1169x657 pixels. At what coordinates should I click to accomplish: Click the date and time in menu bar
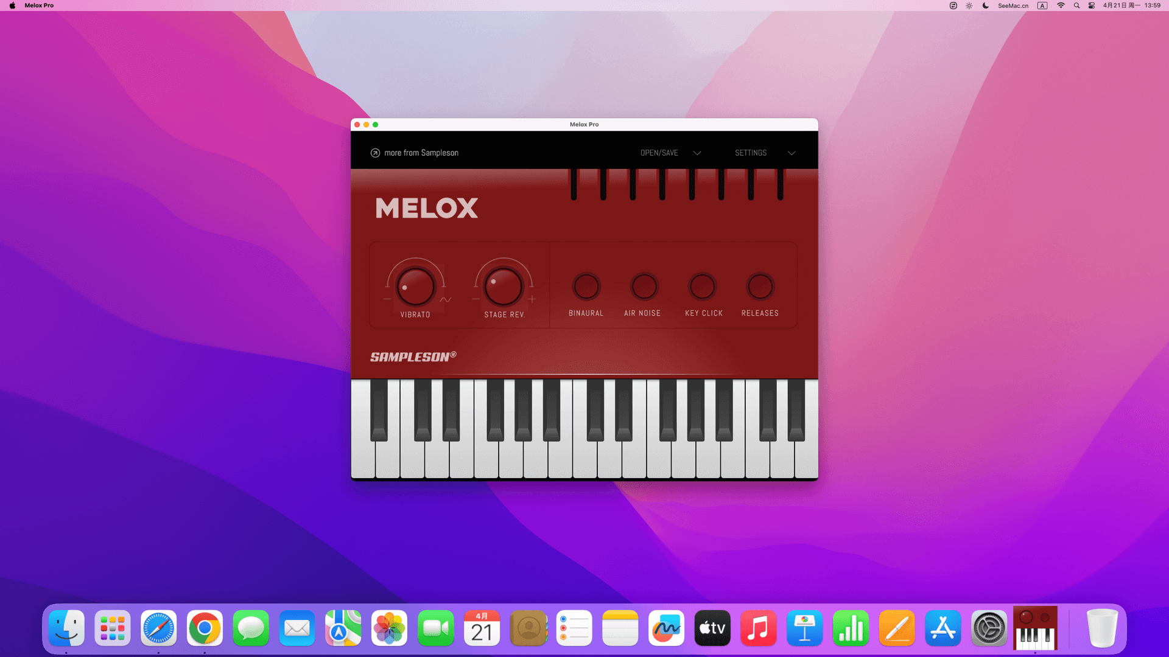tap(1132, 5)
